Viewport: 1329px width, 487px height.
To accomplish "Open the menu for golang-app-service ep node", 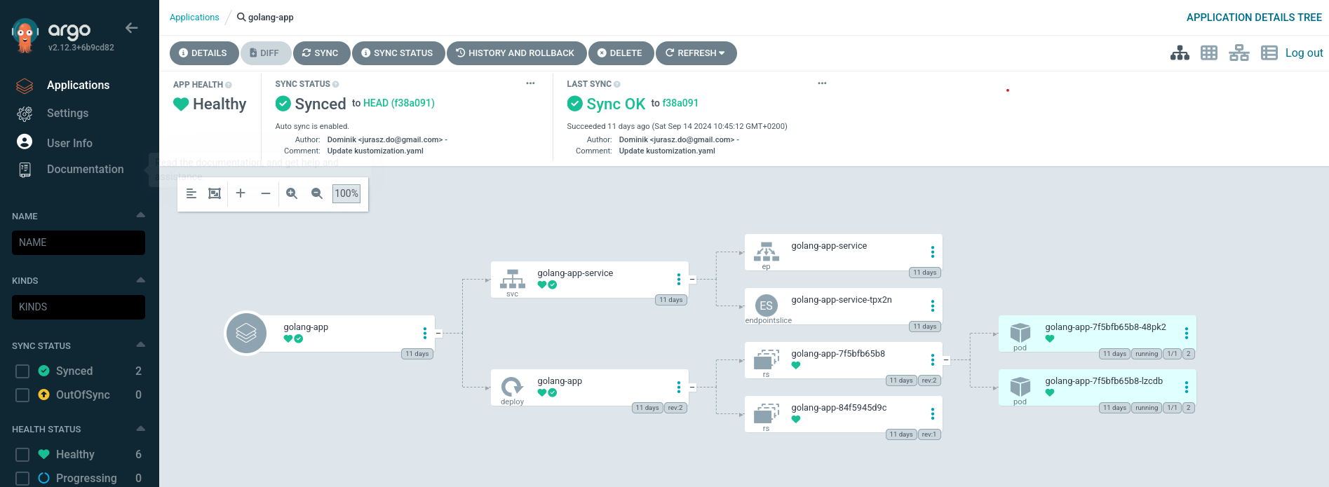I will 932,252.
